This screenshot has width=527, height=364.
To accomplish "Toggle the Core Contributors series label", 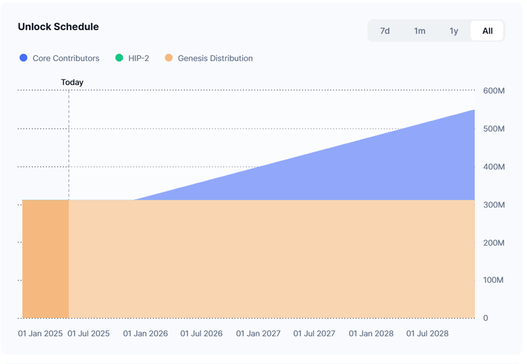I will point(66,58).
